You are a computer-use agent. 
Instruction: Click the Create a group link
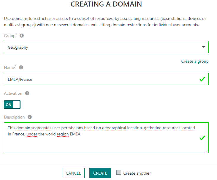(x=195, y=61)
